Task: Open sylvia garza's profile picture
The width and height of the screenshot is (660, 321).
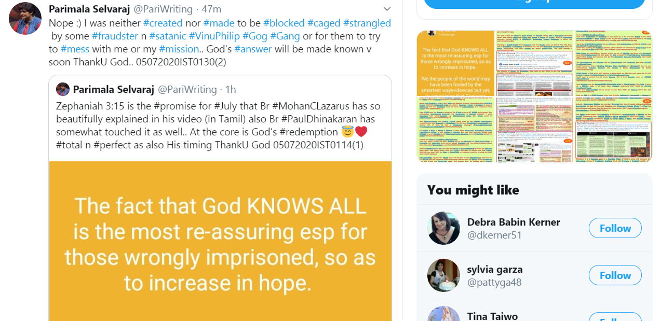Action: click(x=443, y=275)
